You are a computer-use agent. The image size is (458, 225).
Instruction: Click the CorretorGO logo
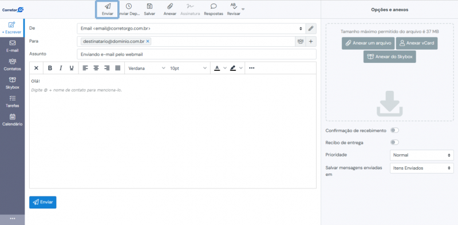pos(13,10)
